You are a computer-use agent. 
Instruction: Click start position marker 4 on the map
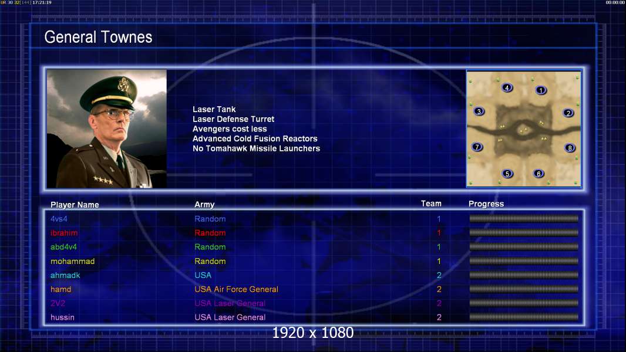(x=507, y=87)
